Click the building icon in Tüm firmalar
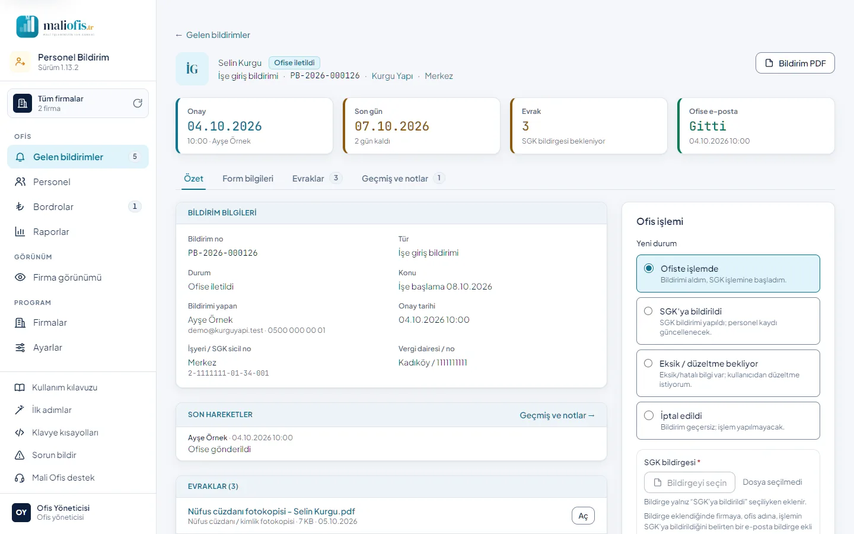The width and height of the screenshot is (854, 534). [x=23, y=103]
